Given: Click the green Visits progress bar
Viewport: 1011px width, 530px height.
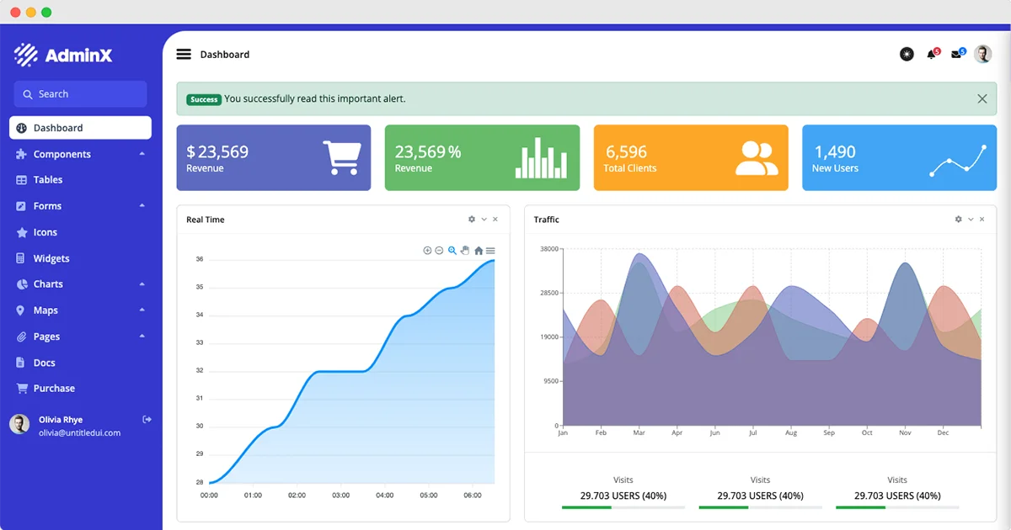Looking at the screenshot, I should tap(587, 508).
